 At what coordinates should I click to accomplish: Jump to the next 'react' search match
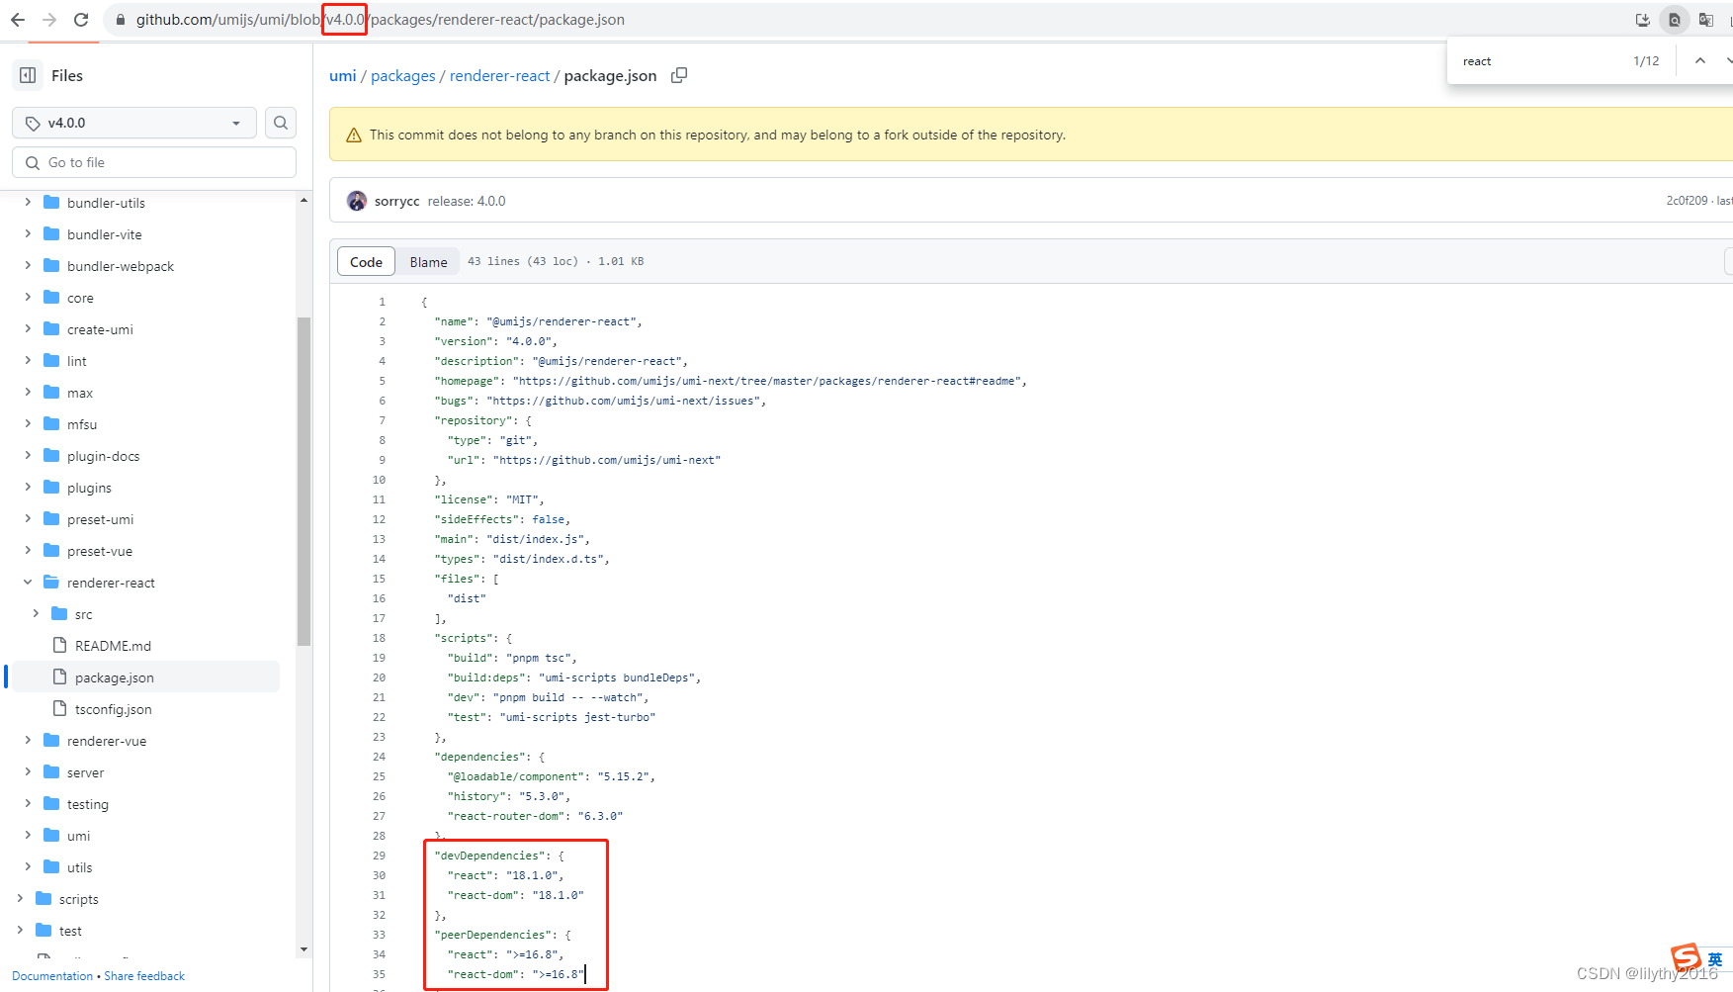click(1728, 60)
